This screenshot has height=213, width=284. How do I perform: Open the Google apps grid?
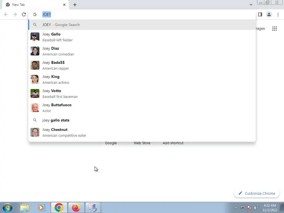[275, 29]
